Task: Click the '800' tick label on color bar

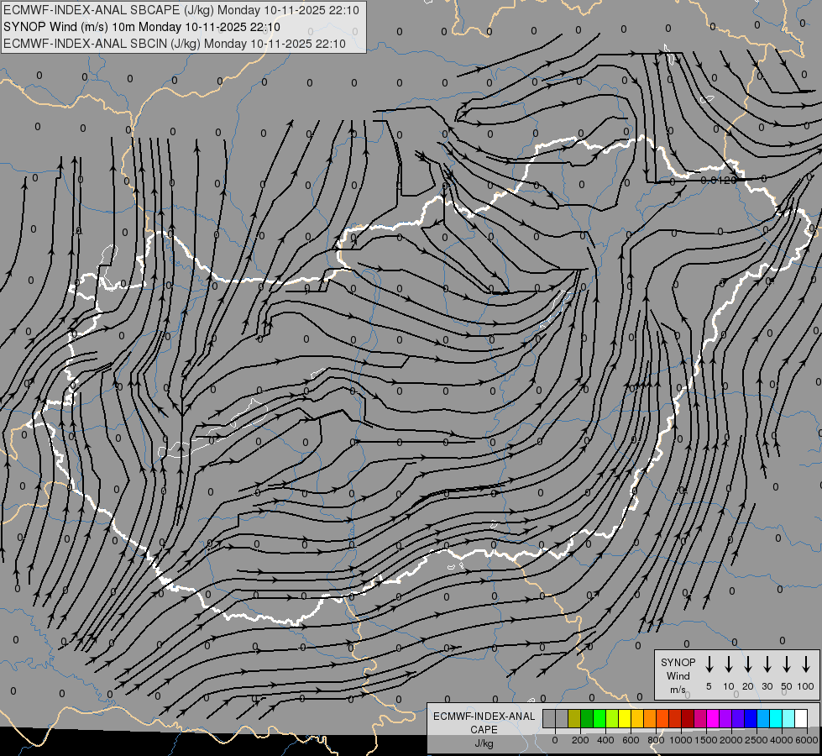Action: pyautogui.click(x=656, y=740)
